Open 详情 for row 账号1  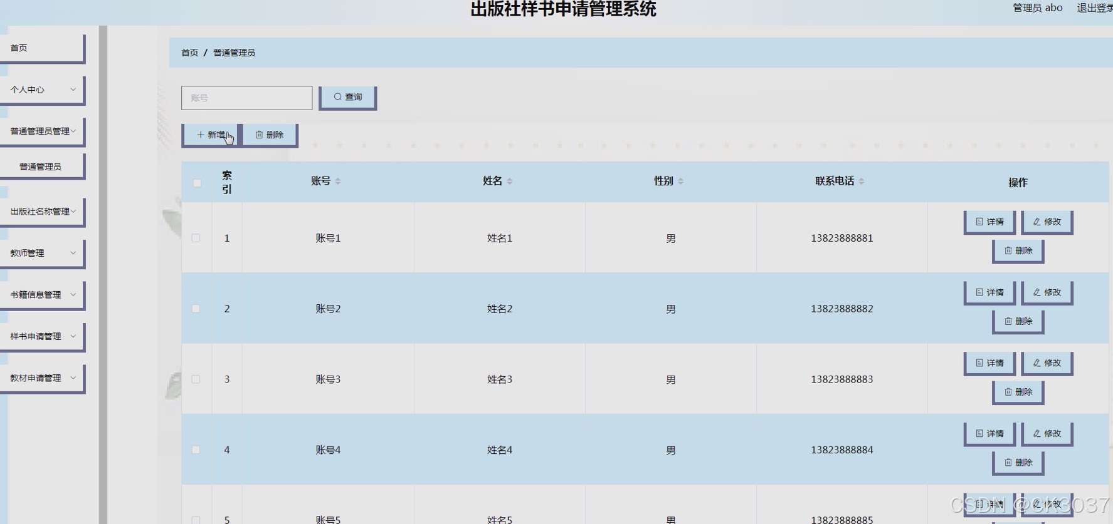click(x=989, y=222)
